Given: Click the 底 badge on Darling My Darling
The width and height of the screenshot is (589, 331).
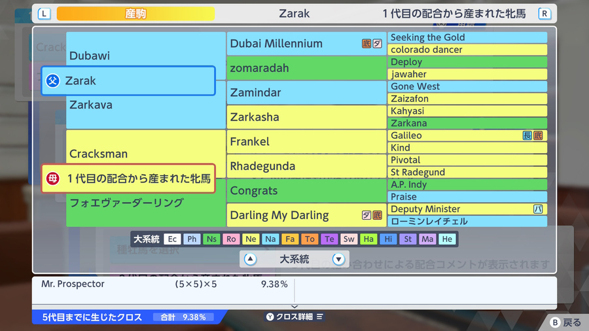Looking at the screenshot, I should 377,215.
